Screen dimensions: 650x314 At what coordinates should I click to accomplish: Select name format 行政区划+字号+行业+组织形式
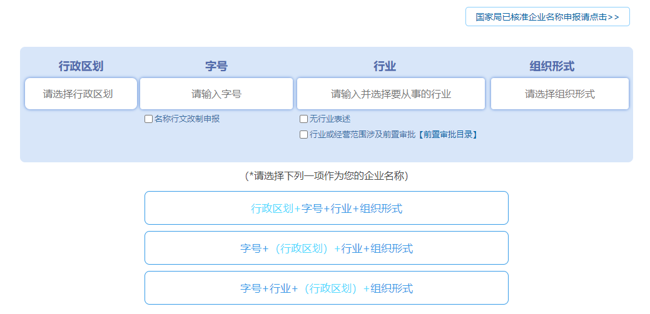[x=327, y=209]
